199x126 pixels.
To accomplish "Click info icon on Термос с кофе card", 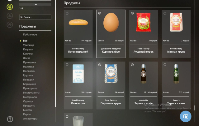I will (132, 65).
